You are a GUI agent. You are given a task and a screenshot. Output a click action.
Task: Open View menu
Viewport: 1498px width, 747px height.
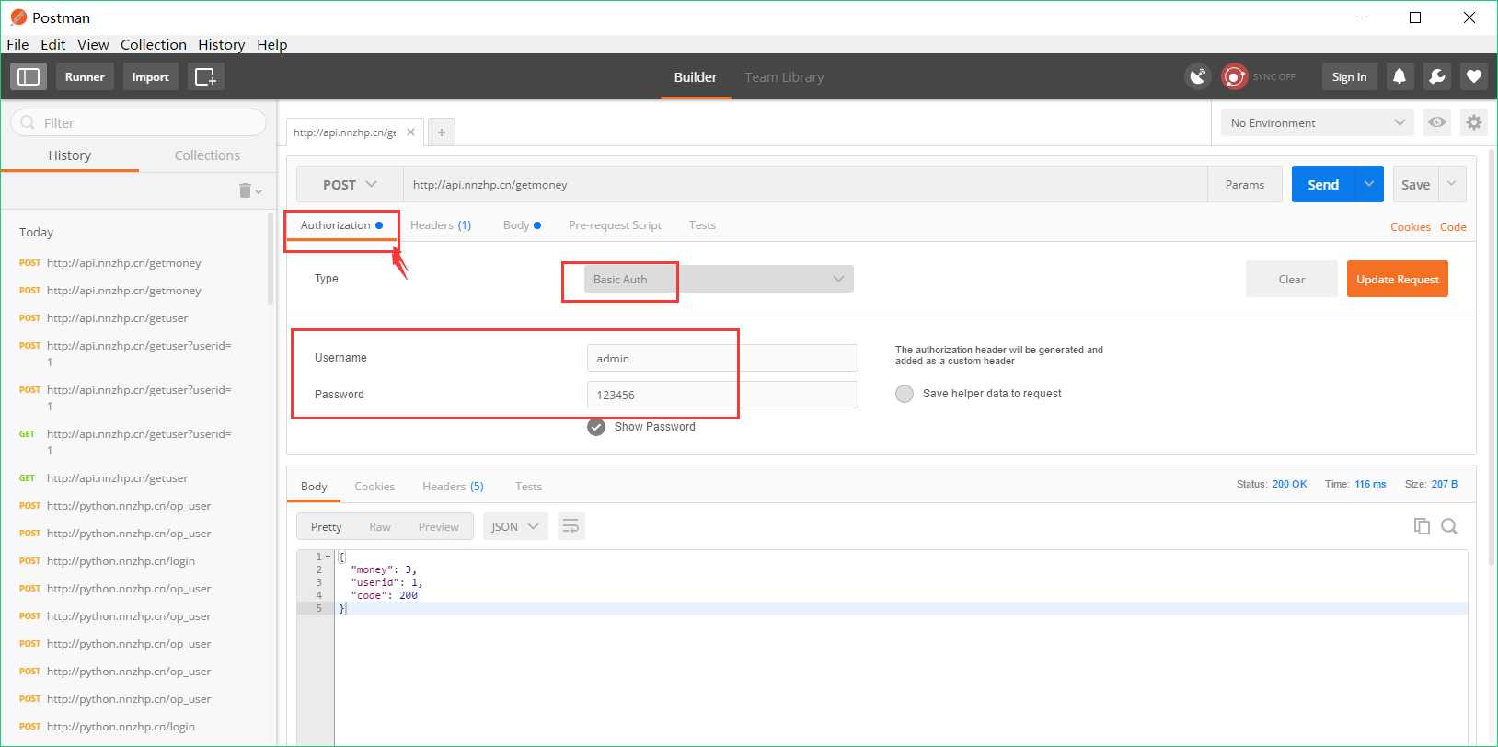point(93,44)
